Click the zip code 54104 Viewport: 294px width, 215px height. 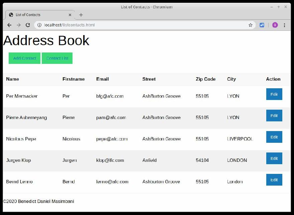(202, 160)
